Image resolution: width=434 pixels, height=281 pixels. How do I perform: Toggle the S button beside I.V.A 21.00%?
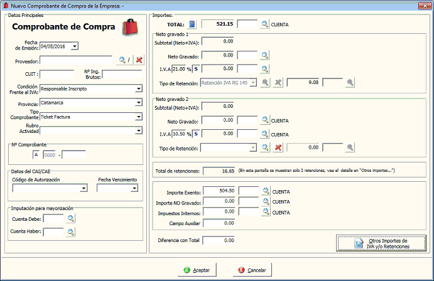[196, 68]
